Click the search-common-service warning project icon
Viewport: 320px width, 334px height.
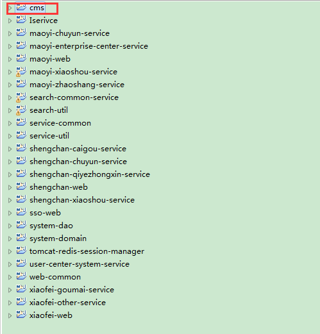tap(21, 97)
